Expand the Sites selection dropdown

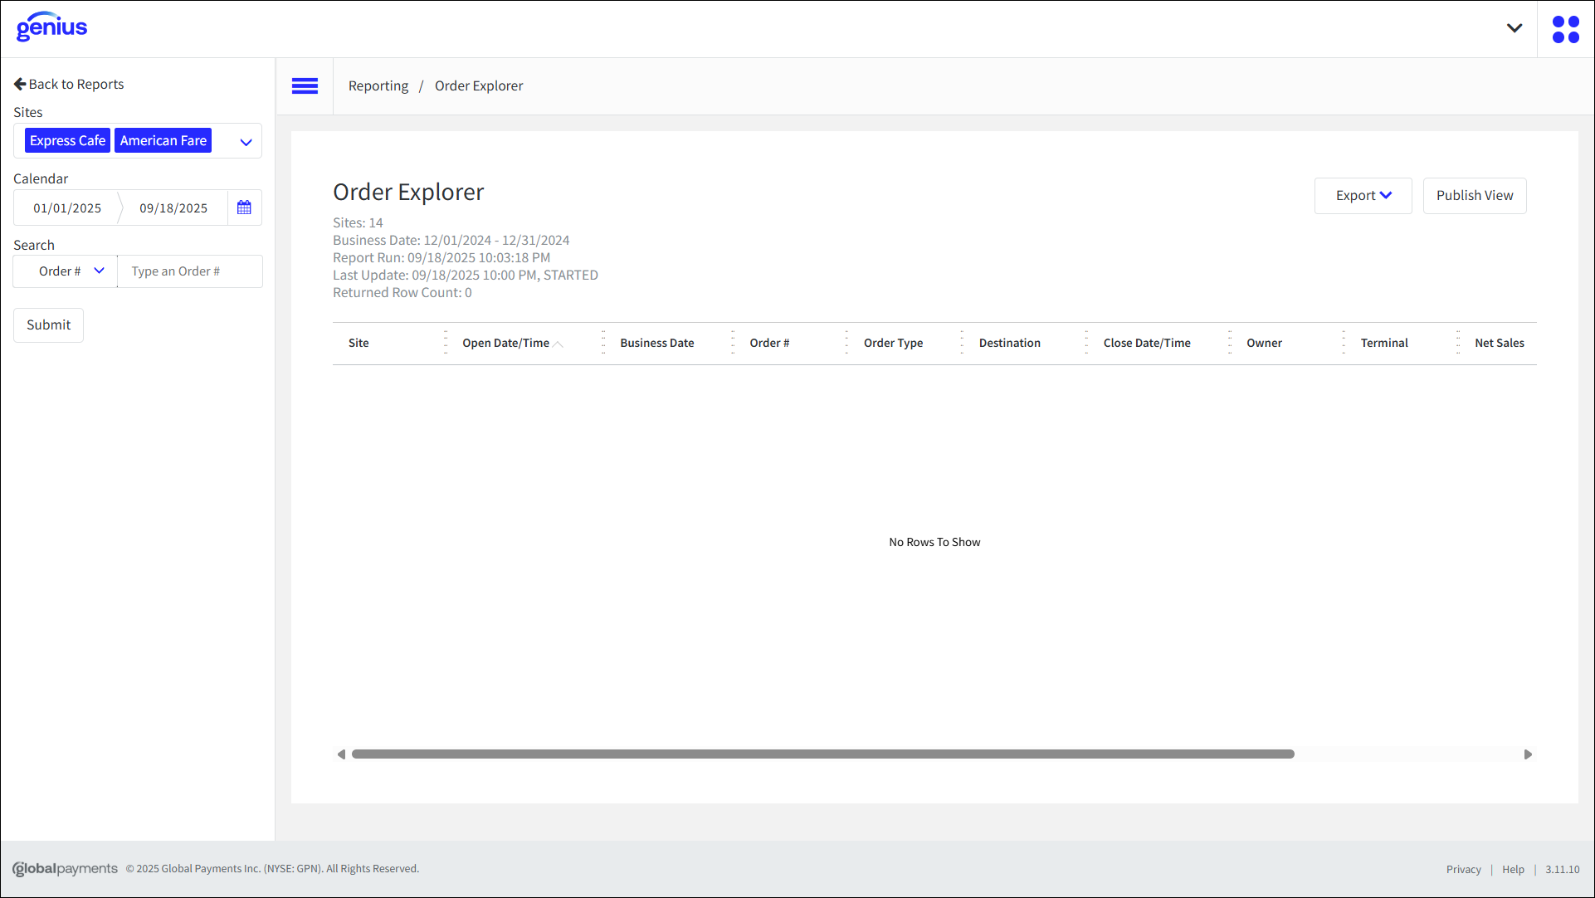[x=245, y=142]
